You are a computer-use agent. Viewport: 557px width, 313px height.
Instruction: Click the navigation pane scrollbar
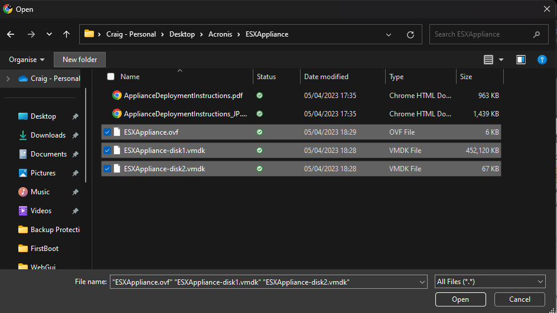click(86, 136)
